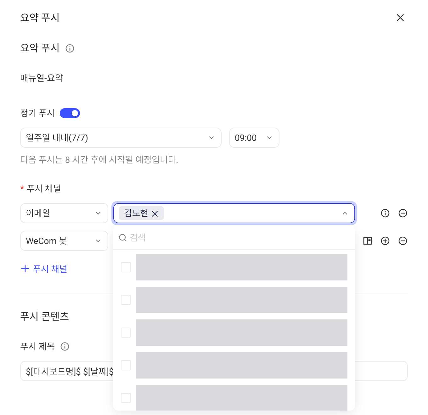The image size is (428, 415).
Task: Check the third recipient checkbox in the list
Action: point(126,333)
